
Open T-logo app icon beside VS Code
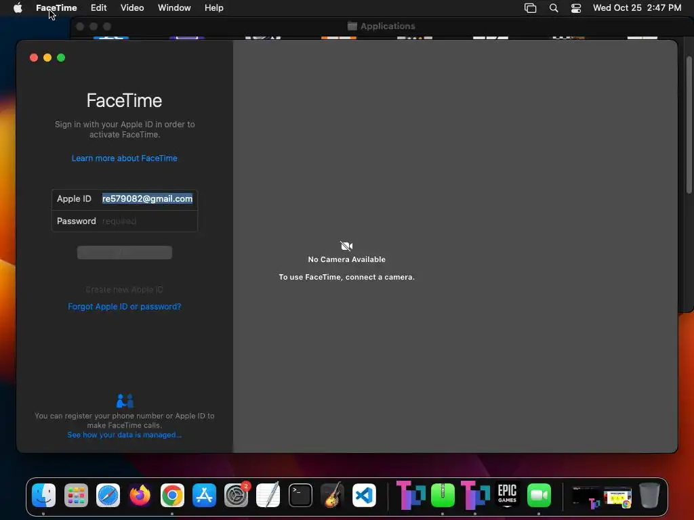click(x=410, y=495)
